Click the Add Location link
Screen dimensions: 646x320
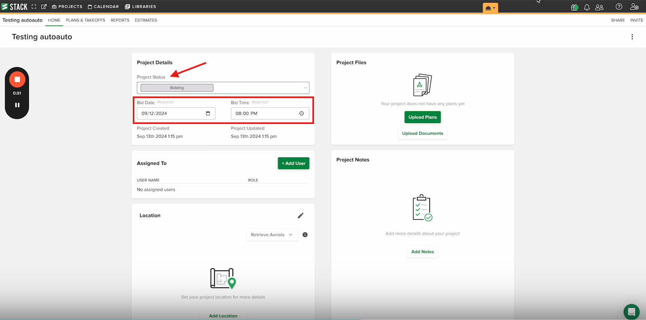click(x=223, y=316)
